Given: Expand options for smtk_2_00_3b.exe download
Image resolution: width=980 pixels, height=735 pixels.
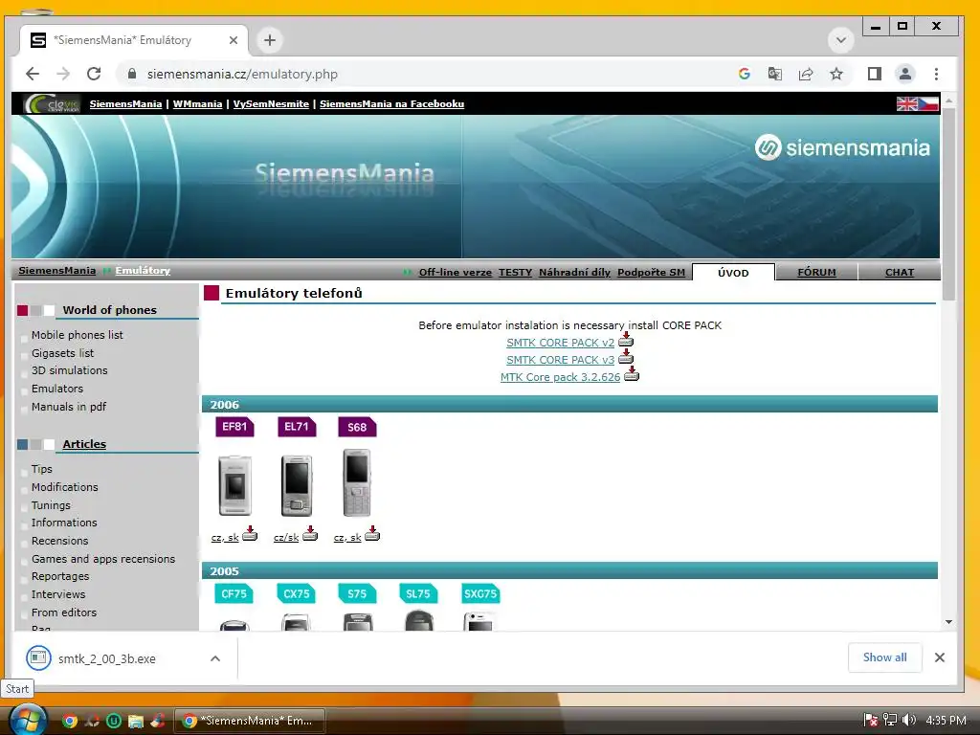Looking at the screenshot, I should [x=215, y=658].
